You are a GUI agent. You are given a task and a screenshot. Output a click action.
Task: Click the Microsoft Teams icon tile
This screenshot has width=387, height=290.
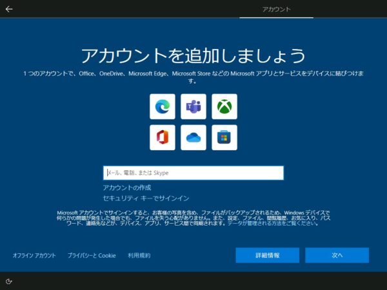pos(193,106)
